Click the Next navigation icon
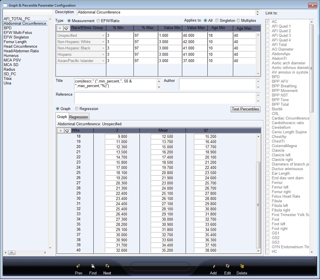Screen dimensions: 320x279 pos(107,266)
